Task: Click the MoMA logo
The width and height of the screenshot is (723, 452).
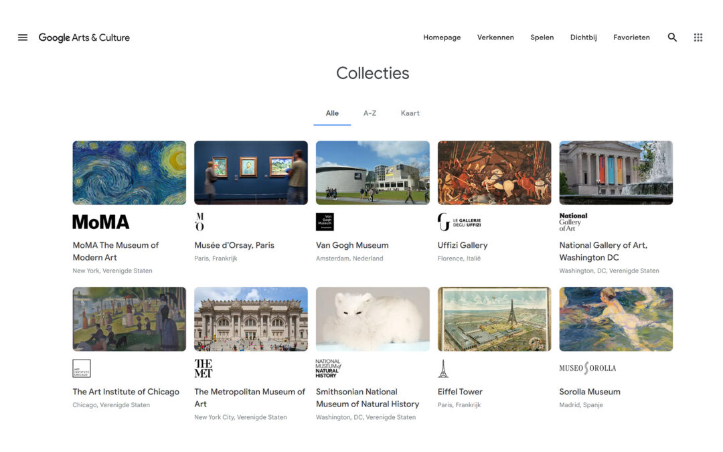Action: (100, 222)
